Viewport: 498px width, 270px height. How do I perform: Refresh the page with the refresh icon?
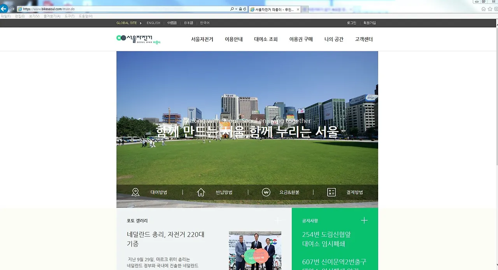point(245,9)
